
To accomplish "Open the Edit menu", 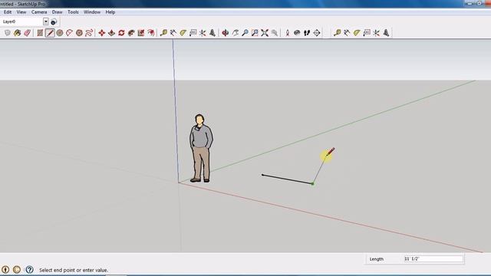I will (x=8, y=12).
